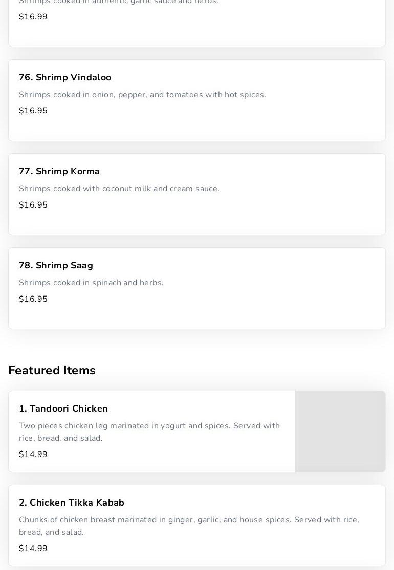Screen dimensions: 394x570
Task: Select the Tandoori Chicken $14.99 price
Action: 33,454
